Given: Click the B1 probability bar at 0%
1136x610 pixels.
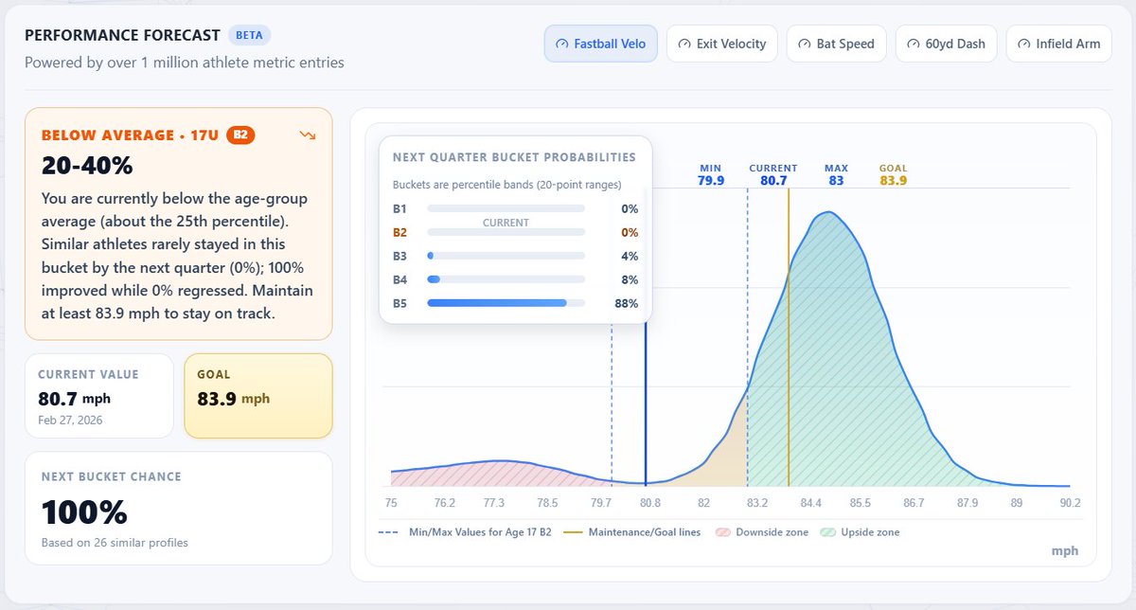Looking at the screenshot, I should coord(506,208).
